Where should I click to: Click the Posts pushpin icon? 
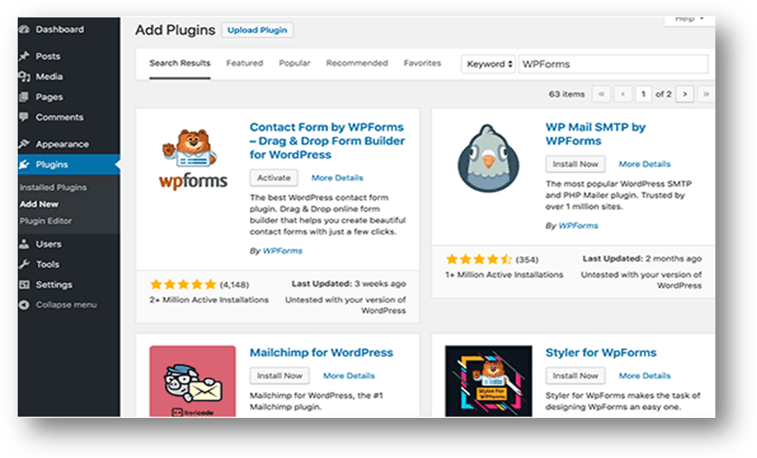(24, 56)
